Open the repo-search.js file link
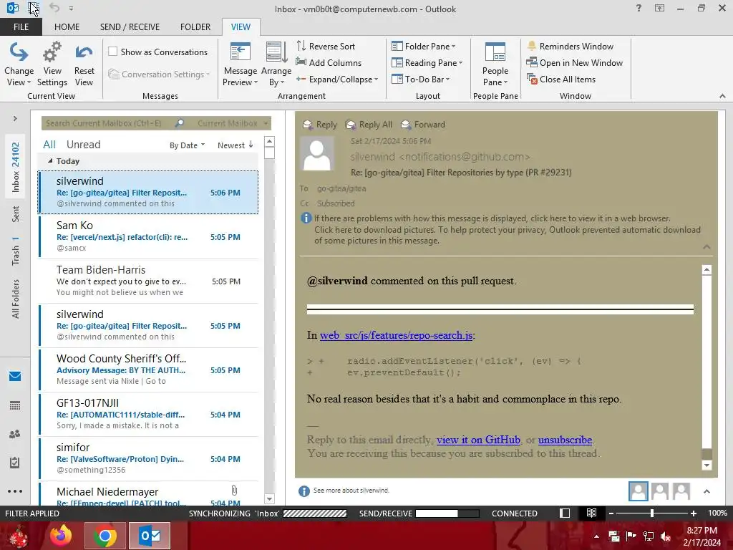733x550 pixels. tap(397, 335)
